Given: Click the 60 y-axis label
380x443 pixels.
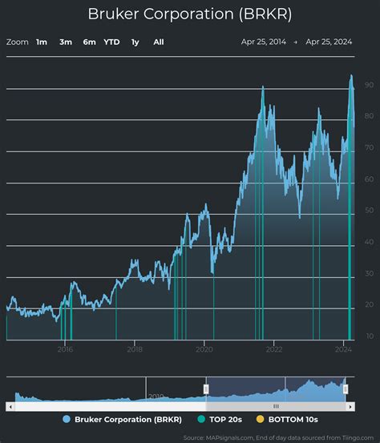Looking at the screenshot, I should click(369, 179).
